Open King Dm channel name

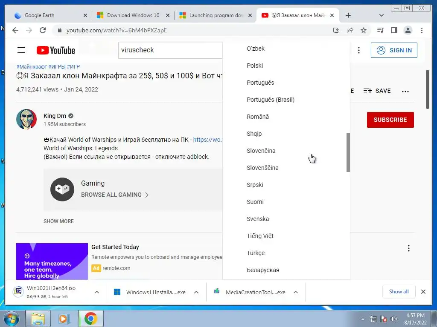(55, 116)
